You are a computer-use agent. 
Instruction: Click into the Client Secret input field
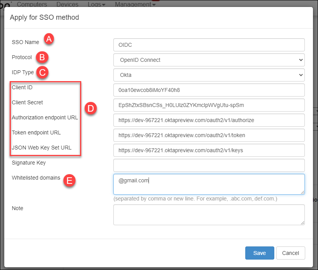209,105
